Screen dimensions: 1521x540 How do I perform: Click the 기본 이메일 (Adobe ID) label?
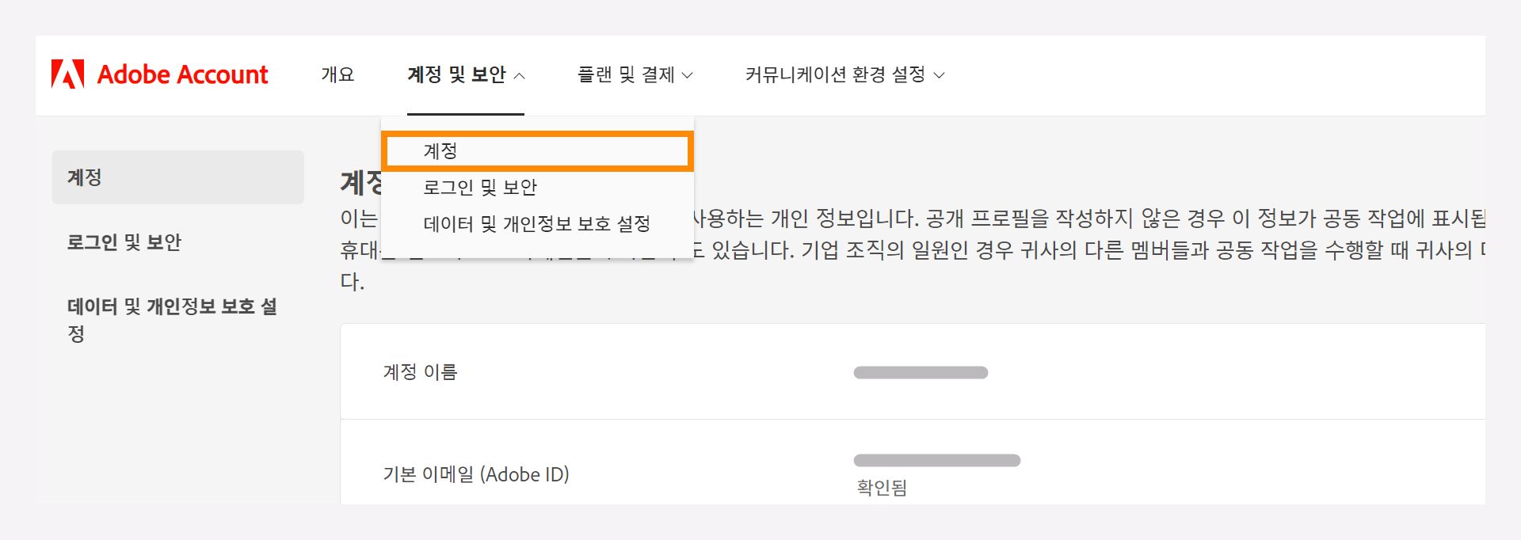[476, 474]
